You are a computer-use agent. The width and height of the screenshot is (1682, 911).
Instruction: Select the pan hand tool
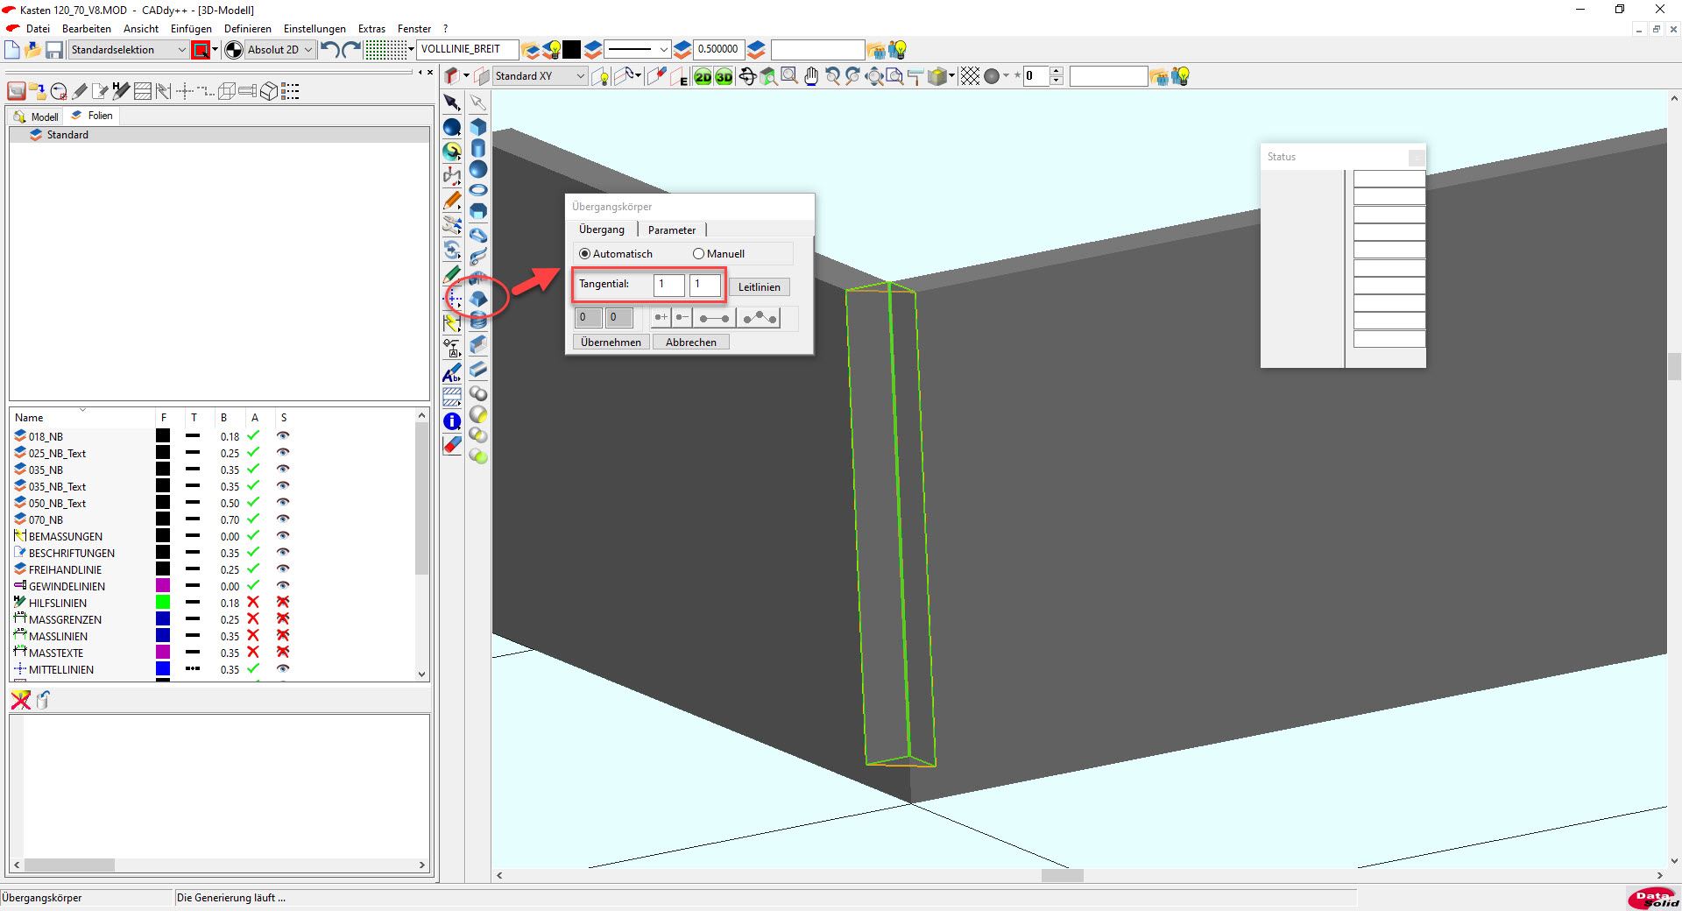(811, 77)
